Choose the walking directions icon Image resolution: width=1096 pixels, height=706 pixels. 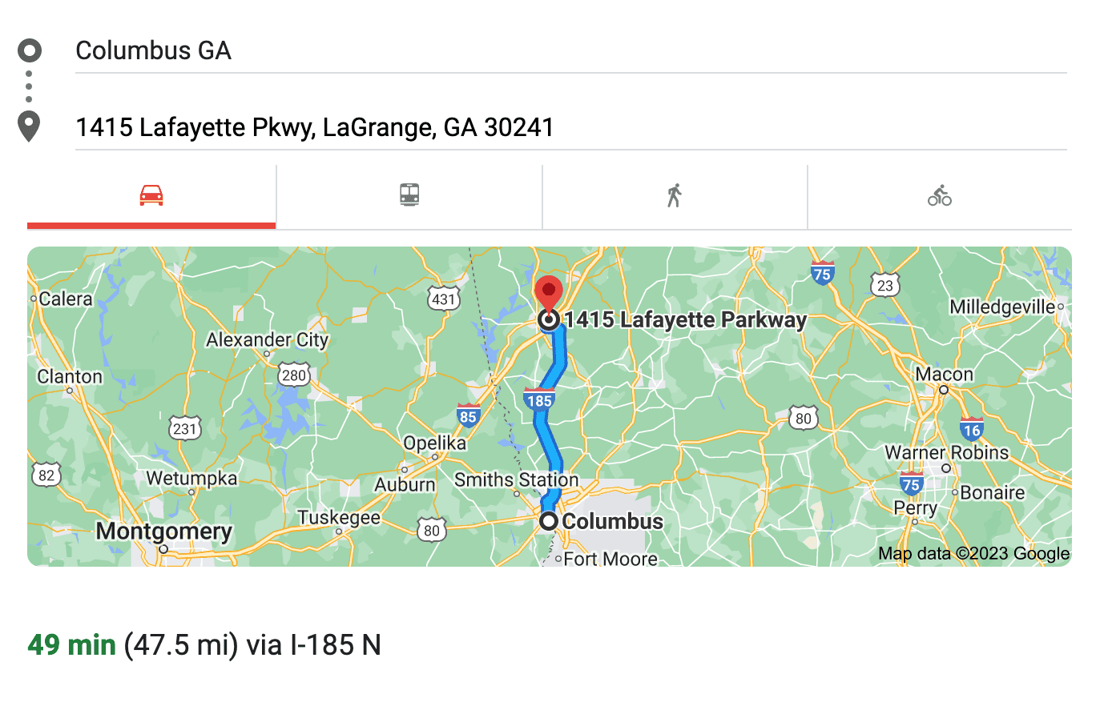pyautogui.click(x=675, y=195)
